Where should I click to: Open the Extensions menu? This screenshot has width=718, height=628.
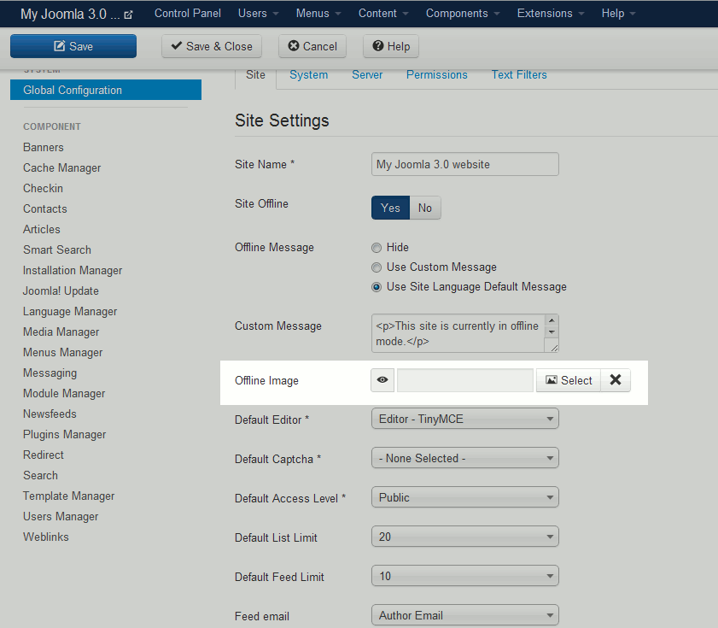pyautogui.click(x=551, y=14)
